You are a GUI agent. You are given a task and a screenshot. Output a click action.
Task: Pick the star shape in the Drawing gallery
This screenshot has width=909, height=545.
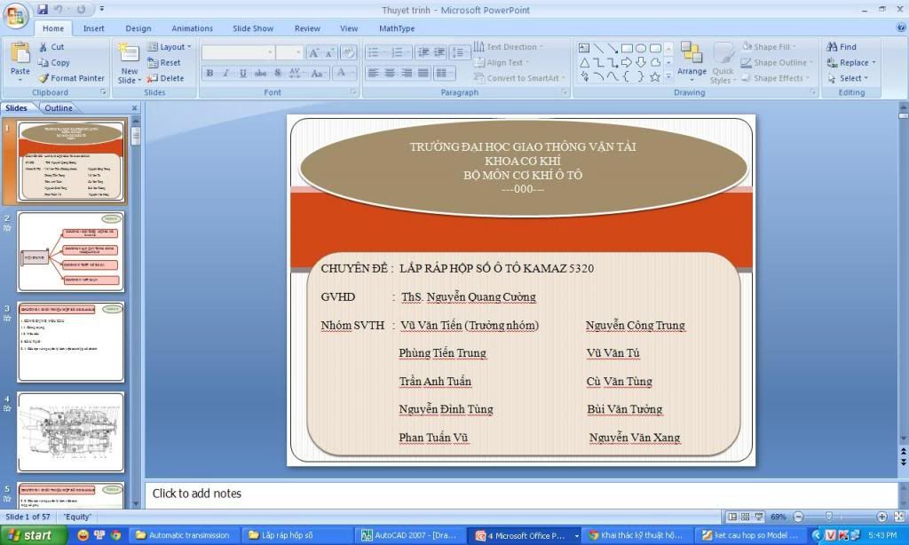click(655, 77)
